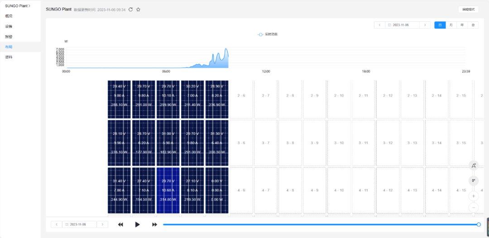Select the solar panel showing 219.50 W
489x238 pixels.
pos(192,190)
